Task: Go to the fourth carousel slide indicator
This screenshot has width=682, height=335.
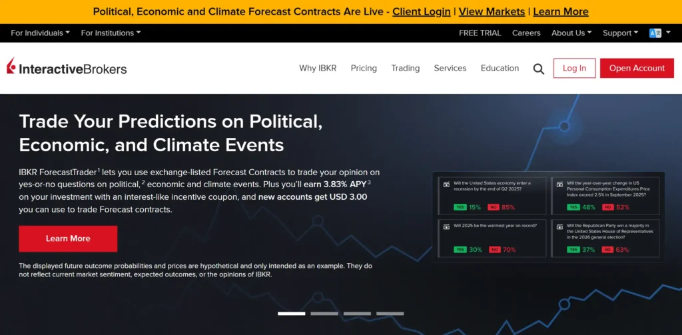Action: click(x=390, y=313)
